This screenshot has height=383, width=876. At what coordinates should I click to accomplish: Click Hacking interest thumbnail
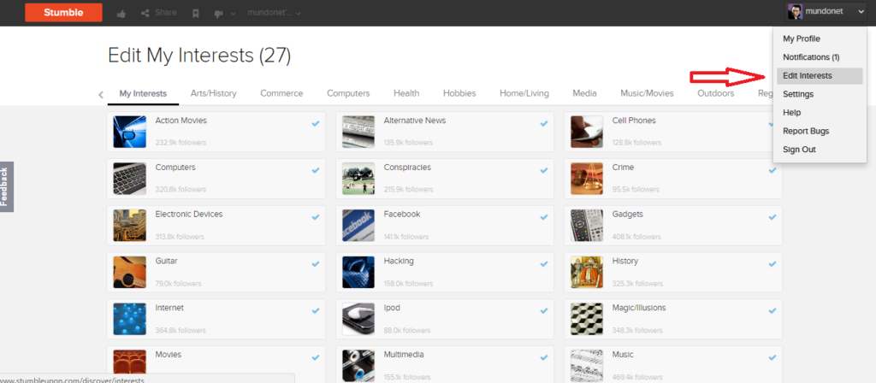[x=358, y=273]
